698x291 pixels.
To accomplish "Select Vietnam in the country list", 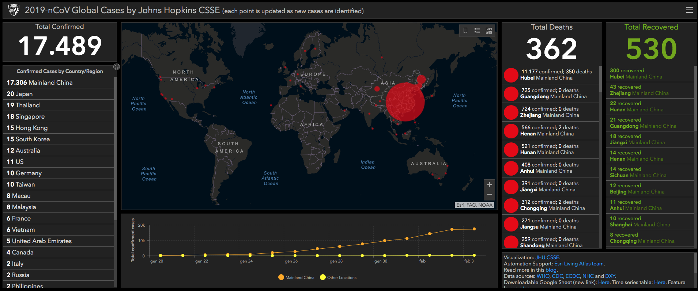I will point(59,230).
